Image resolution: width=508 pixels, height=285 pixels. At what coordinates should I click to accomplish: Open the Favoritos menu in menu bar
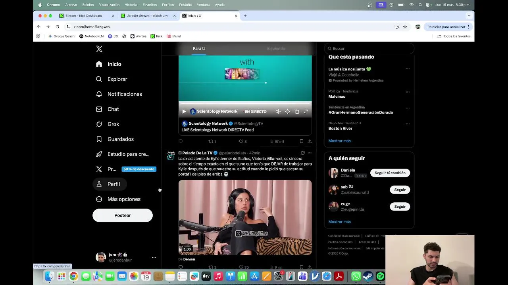[x=150, y=5]
